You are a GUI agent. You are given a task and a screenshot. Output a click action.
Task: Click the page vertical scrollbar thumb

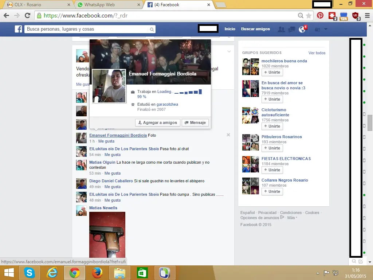(370, 123)
